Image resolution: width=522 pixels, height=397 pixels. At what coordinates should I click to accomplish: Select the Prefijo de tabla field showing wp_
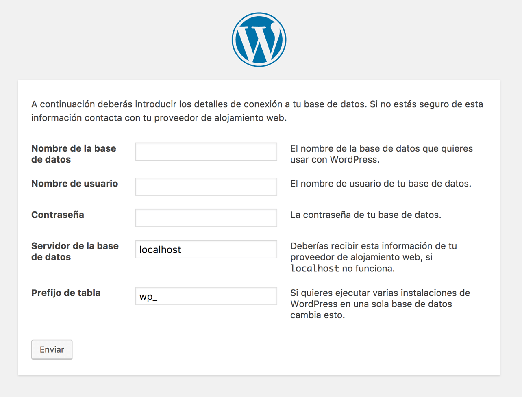coord(206,296)
